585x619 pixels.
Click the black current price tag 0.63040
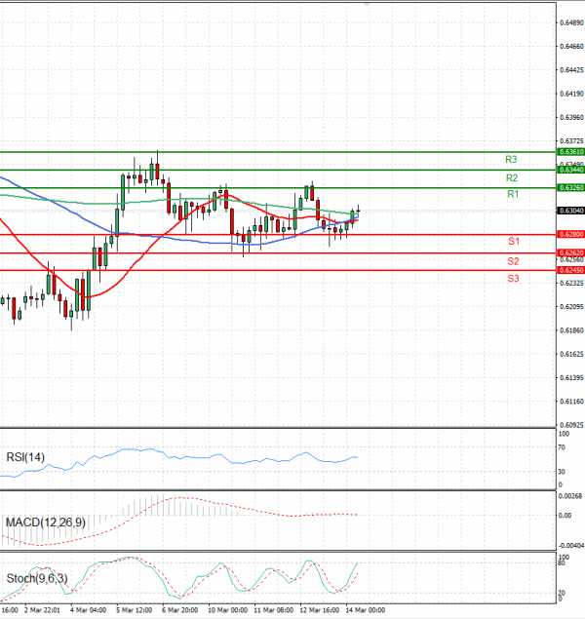[x=569, y=211]
